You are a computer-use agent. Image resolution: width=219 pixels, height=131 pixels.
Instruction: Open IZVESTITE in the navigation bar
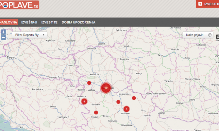pos(49,22)
